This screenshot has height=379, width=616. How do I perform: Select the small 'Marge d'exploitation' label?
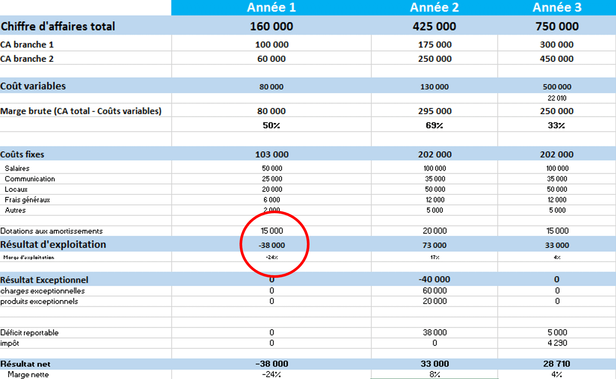tap(29, 257)
